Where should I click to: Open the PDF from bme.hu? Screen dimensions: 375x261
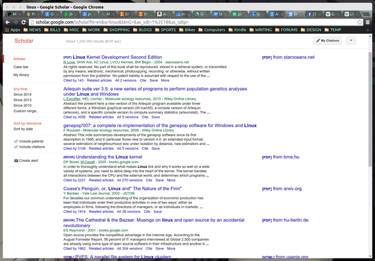(x=281, y=157)
